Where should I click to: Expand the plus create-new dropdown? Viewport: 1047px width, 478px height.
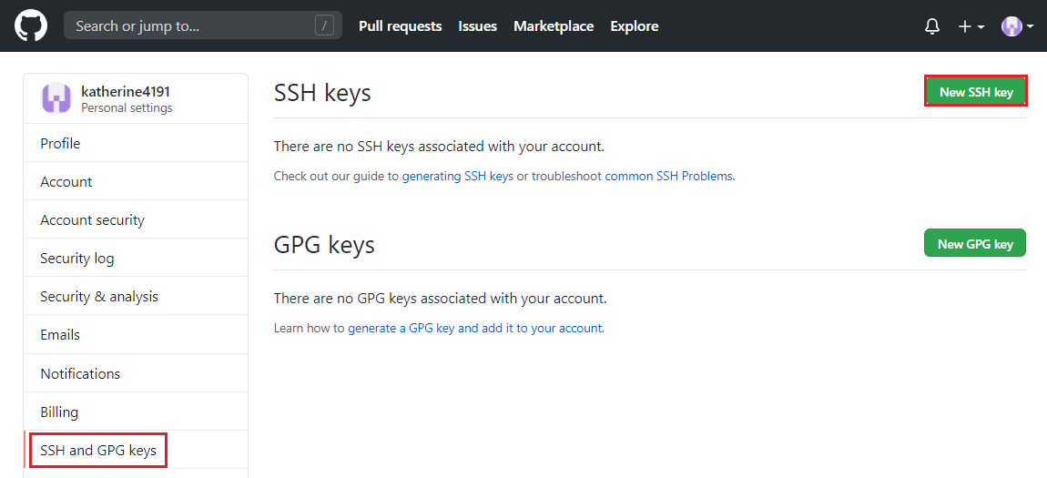pos(971,26)
